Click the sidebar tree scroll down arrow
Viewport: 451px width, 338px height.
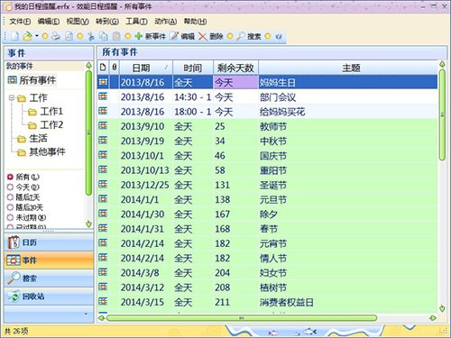click(x=88, y=224)
